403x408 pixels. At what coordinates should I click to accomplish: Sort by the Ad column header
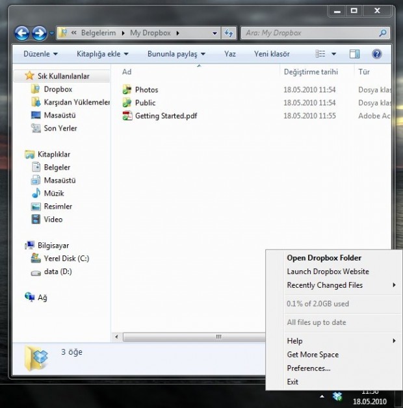click(x=127, y=72)
